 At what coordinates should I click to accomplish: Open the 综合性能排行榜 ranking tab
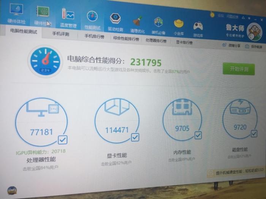[x=126, y=39]
